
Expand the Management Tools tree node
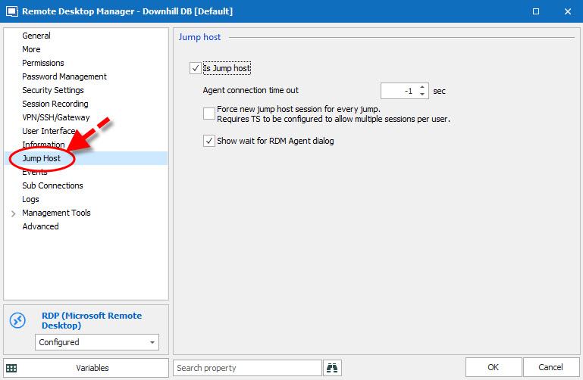pyautogui.click(x=13, y=213)
